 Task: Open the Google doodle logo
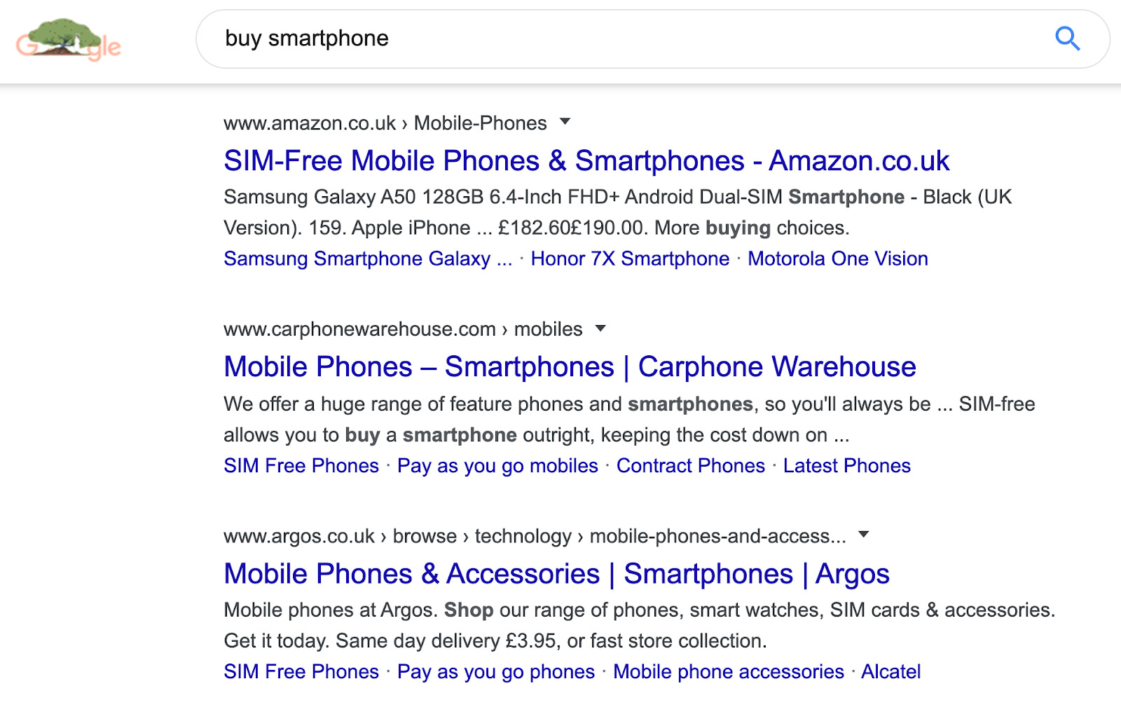(x=69, y=41)
